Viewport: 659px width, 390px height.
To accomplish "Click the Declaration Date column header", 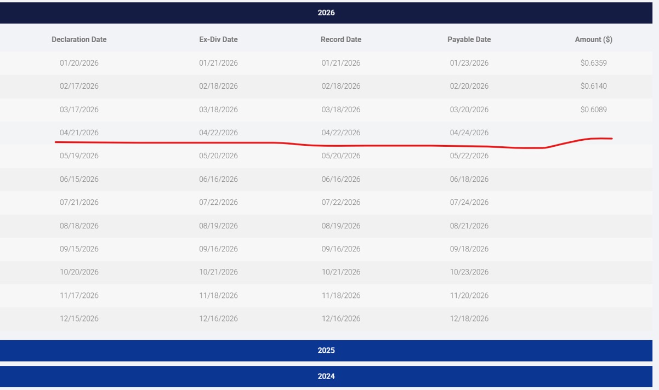I will coord(79,39).
